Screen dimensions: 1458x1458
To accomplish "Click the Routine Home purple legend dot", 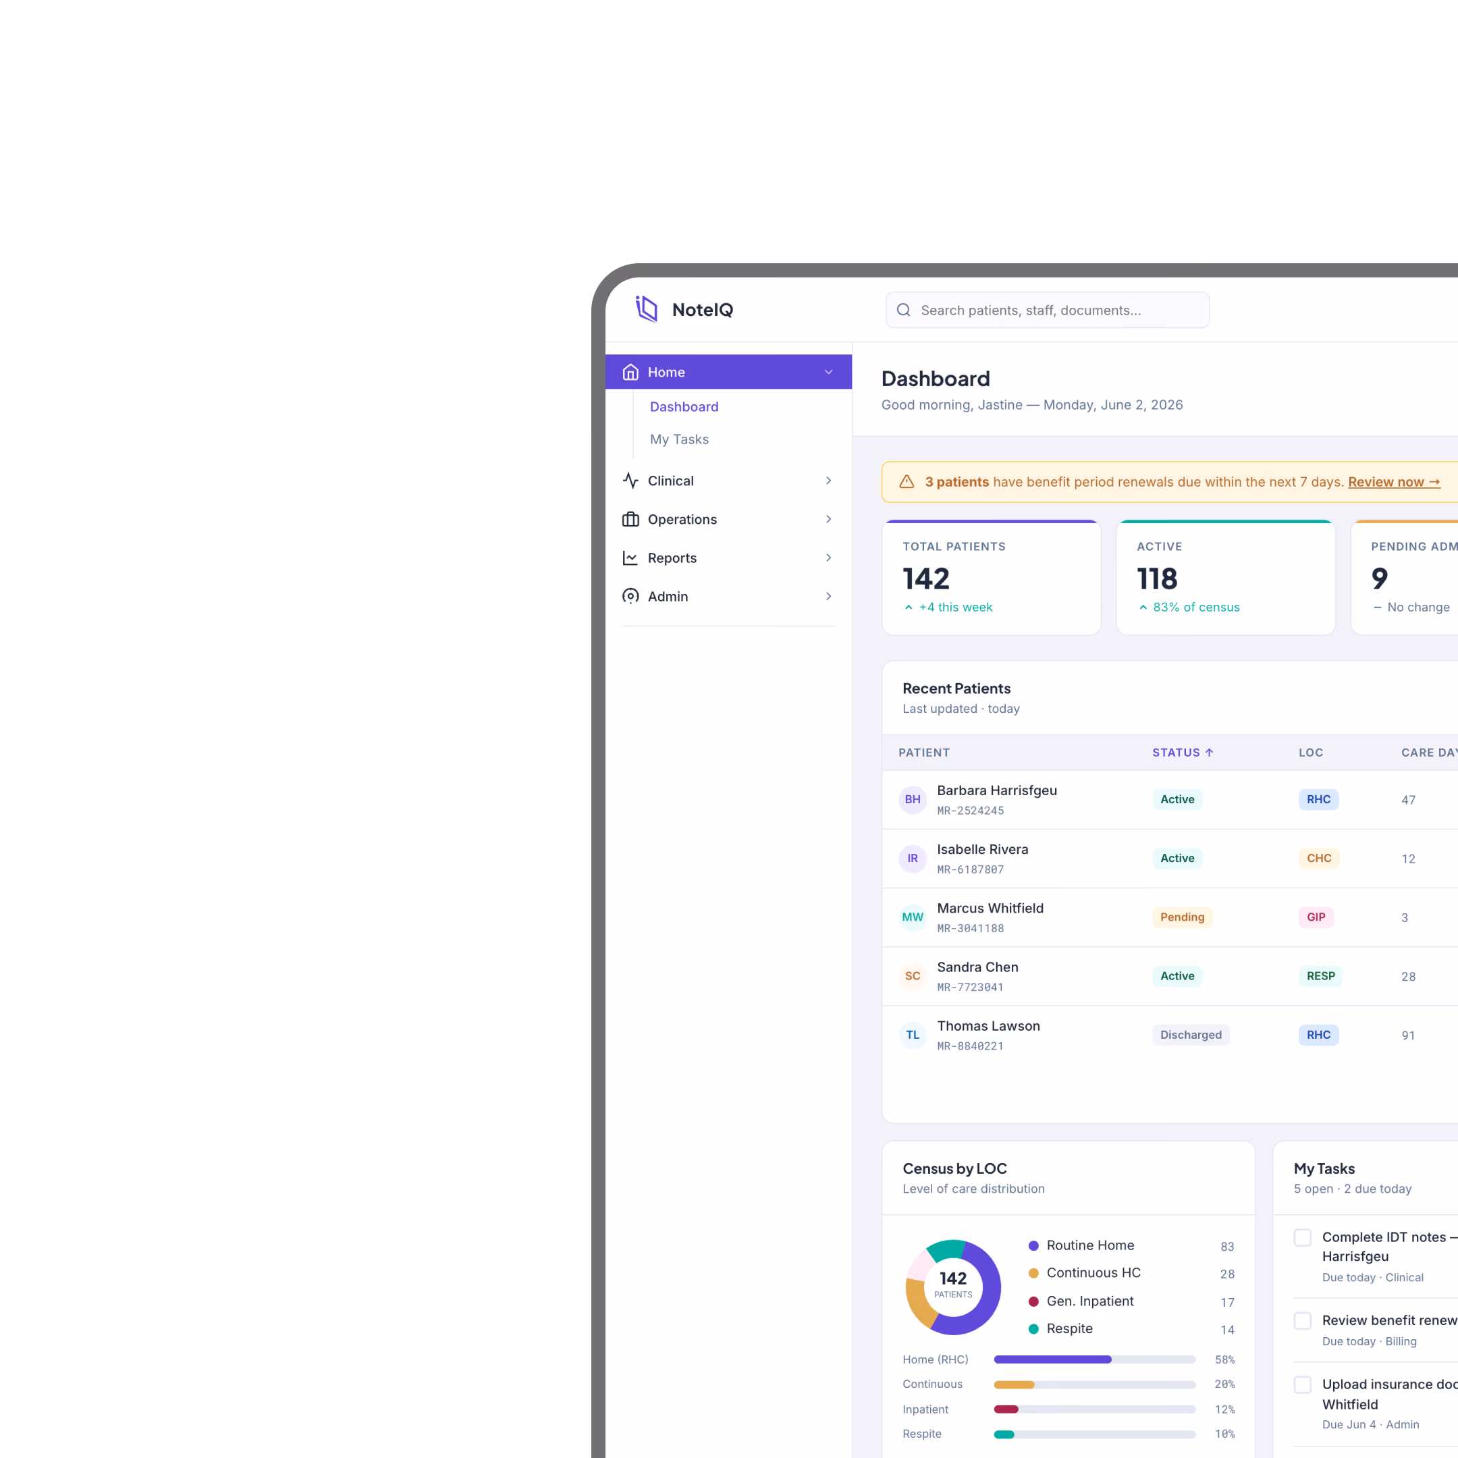I will [x=1034, y=1246].
